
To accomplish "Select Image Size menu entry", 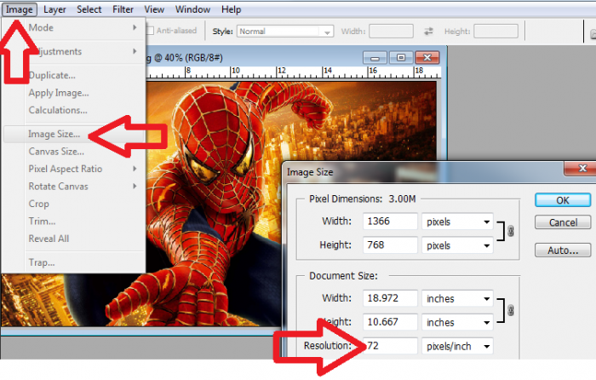I will (x=74, y=135).
